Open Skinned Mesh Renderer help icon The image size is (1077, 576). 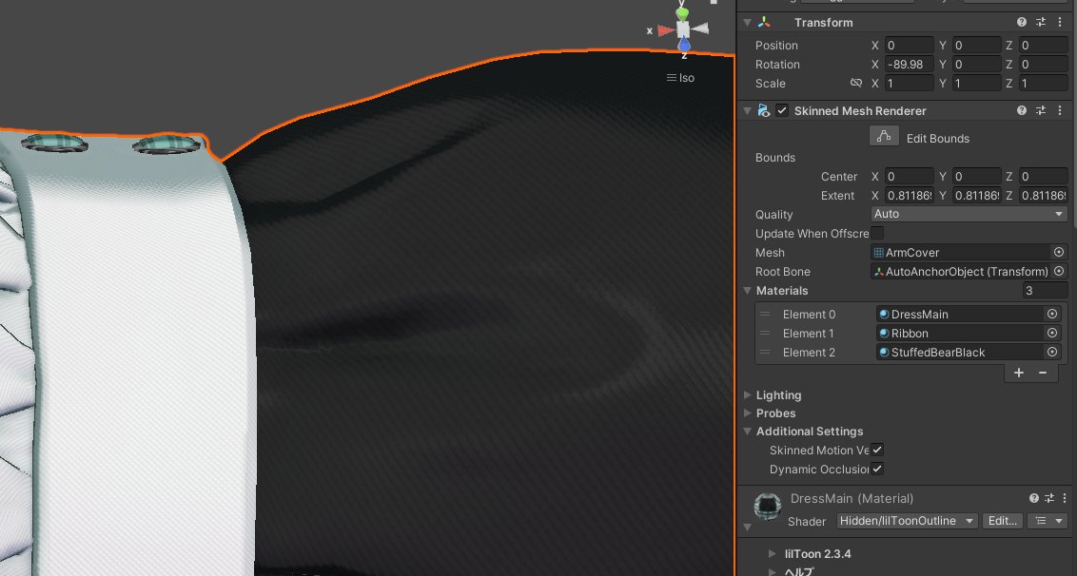[x=1022, y=110]
